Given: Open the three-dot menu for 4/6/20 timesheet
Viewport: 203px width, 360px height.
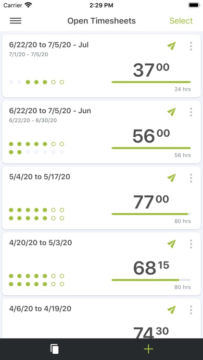Looking at the screenshot, I should click(x=191, y=310).
